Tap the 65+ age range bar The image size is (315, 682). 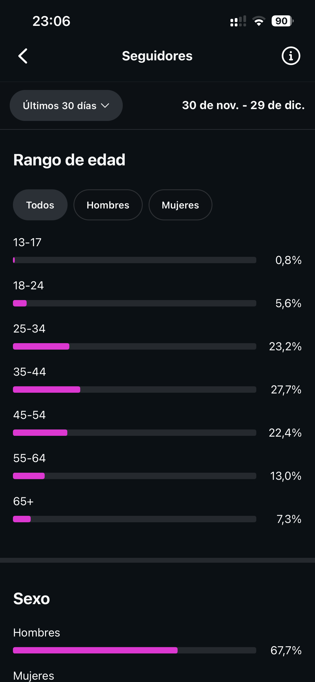pos(135,519)
